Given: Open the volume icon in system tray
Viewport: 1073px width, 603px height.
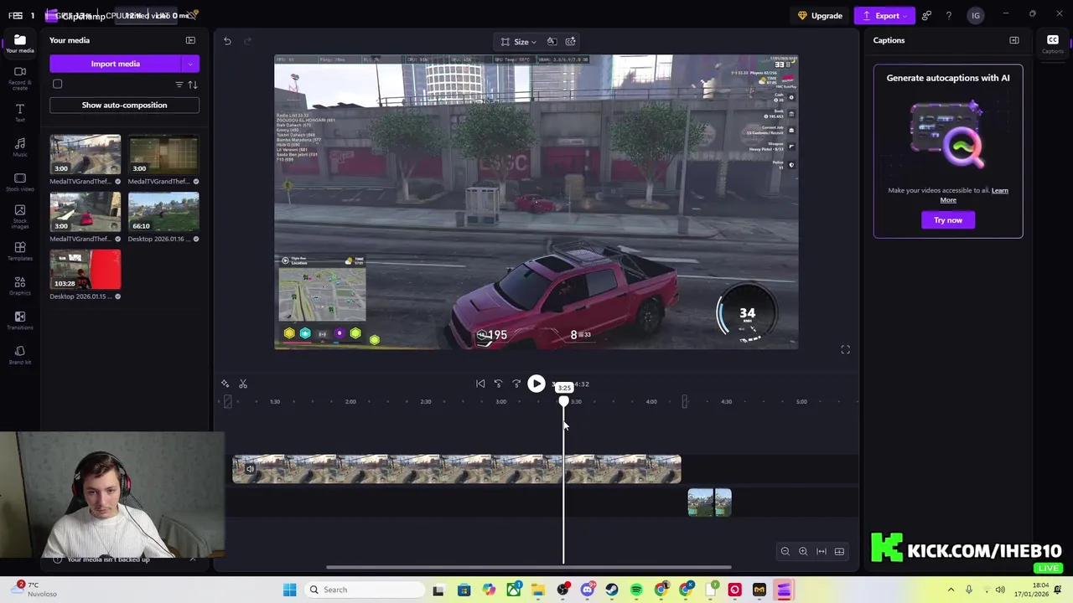Looking at the screenshot, I should pyautogui.click(x=1000, y=590).
